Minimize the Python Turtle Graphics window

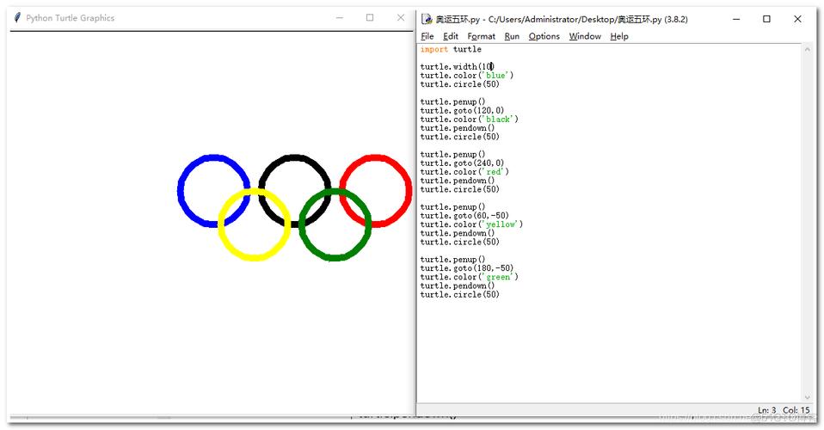[x=340, y=17]
